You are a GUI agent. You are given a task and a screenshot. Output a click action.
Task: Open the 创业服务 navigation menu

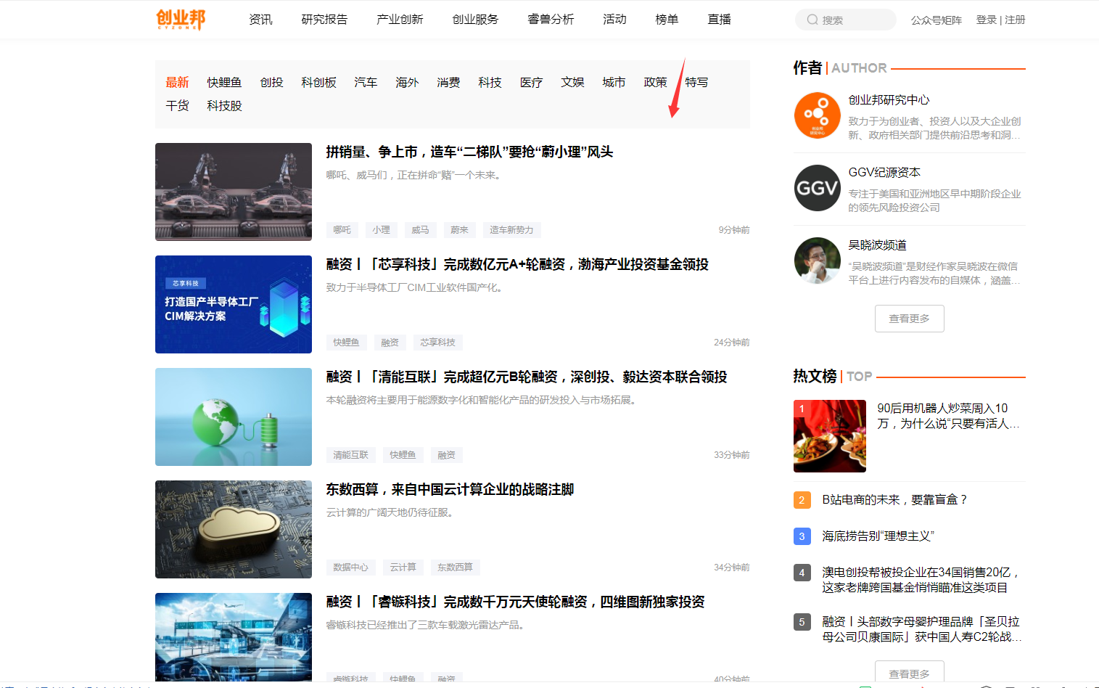point(475,20)
